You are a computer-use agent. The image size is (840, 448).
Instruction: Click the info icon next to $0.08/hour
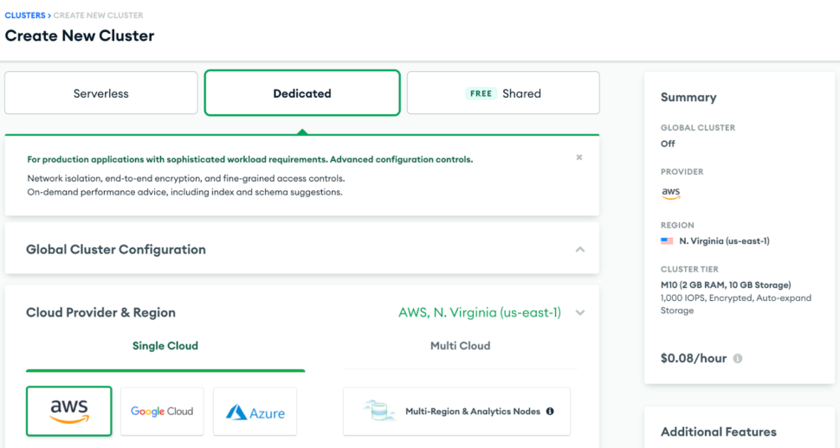[x=738, y=358]
